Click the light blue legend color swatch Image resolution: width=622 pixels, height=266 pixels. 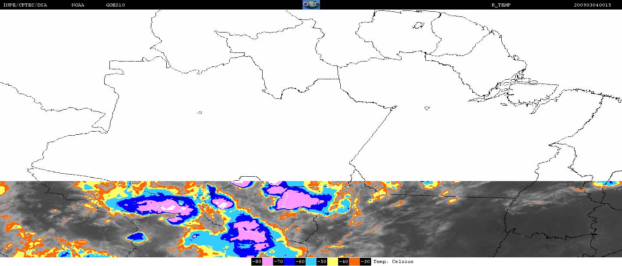coord(311,262)
